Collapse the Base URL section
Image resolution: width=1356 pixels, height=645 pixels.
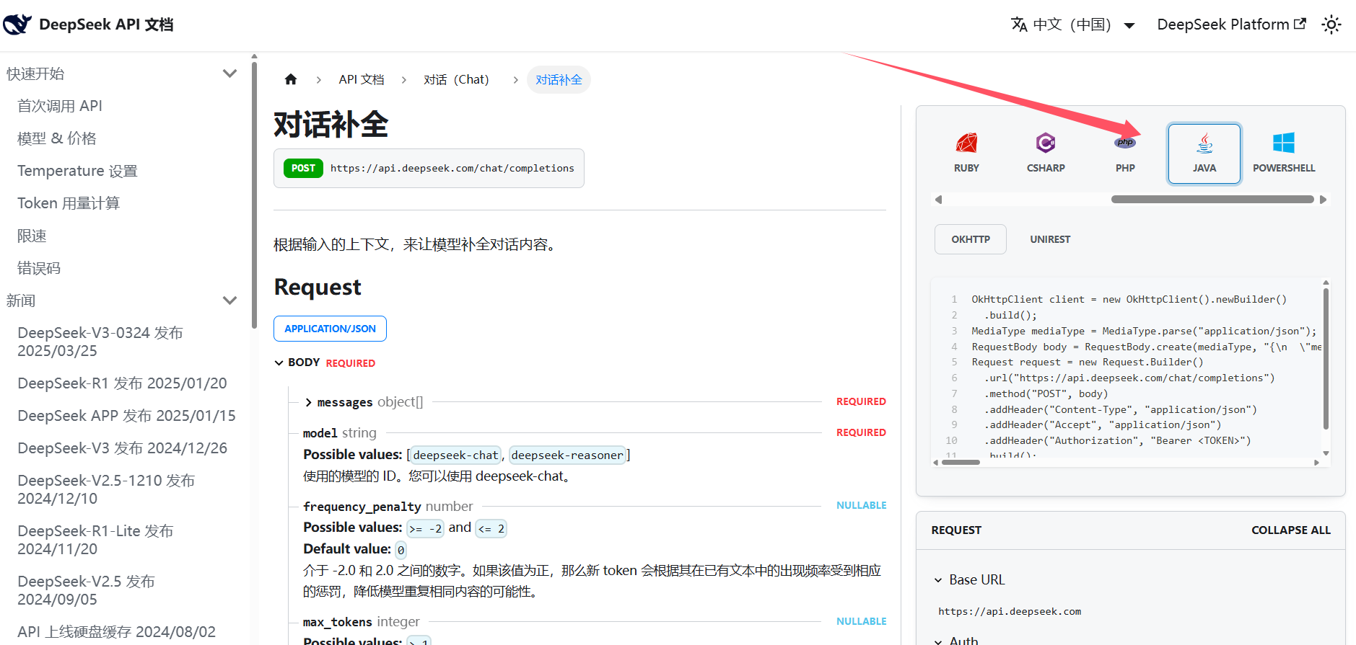tap(938, 580)
